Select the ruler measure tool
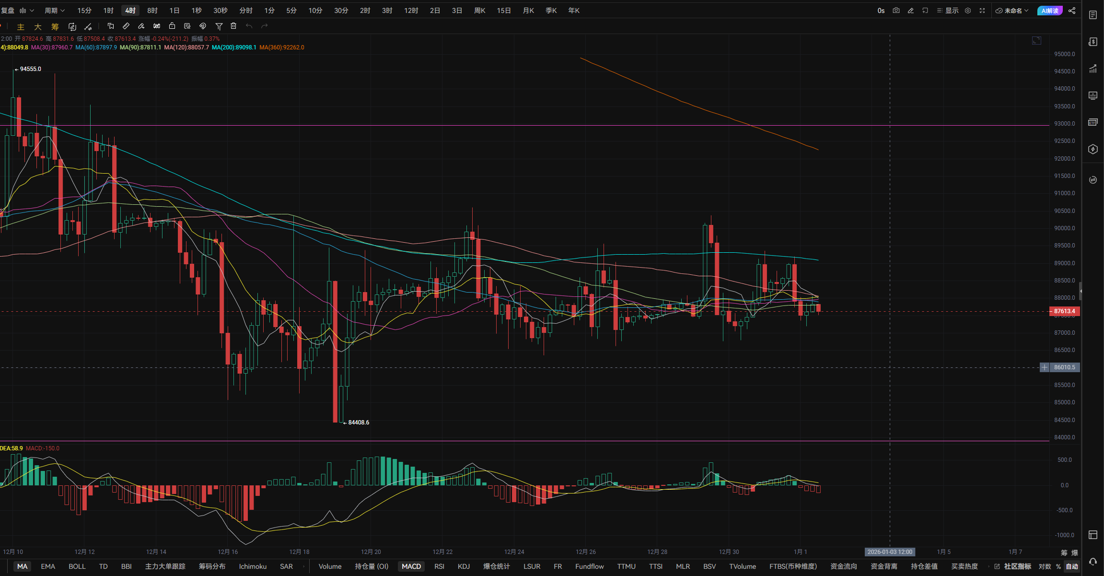This screenshot has width=1104, height=576. pyautogui.click(x=126, y=26)
